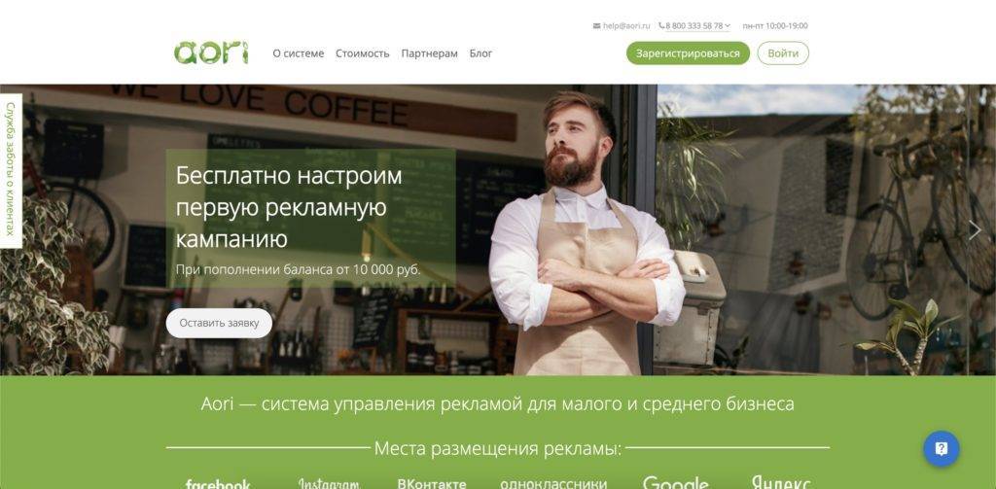Open the Блог link

(480, 53)
